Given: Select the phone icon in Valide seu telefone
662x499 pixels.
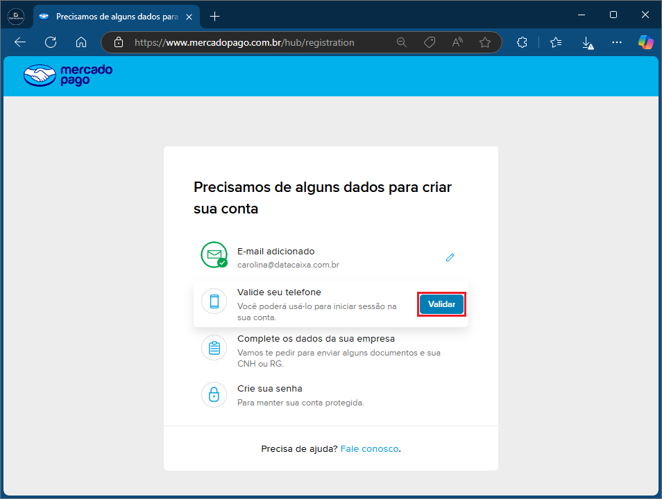Looking at the screenshot, I should point(214,301).
